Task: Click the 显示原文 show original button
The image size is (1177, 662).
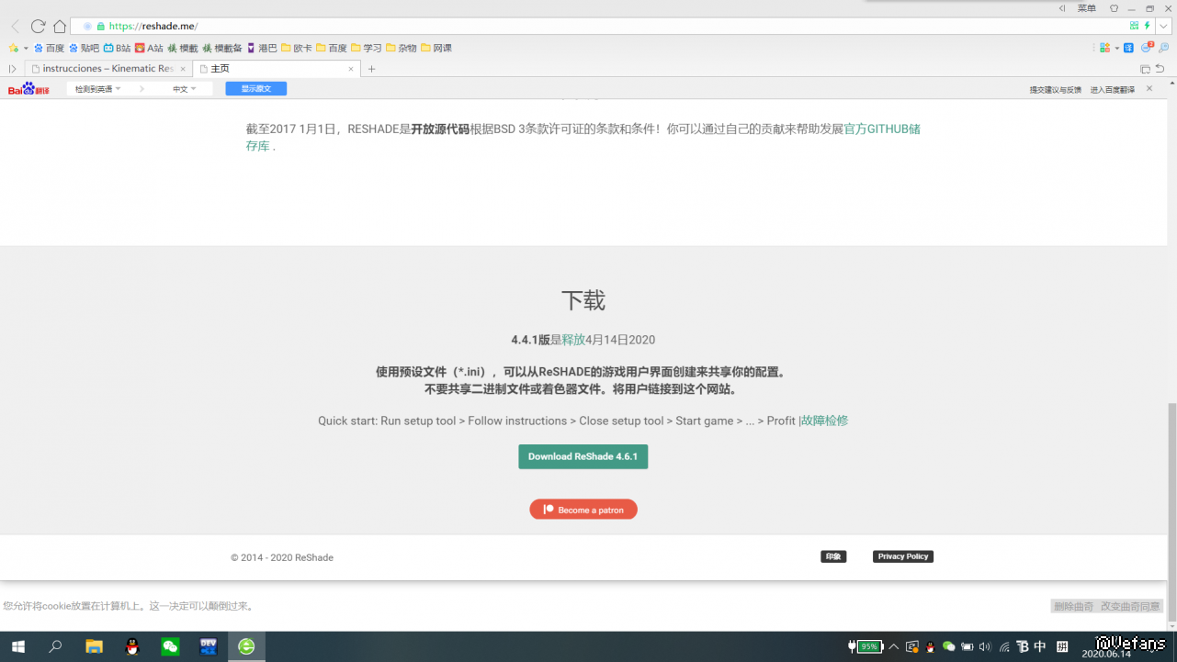Action: 255,89
